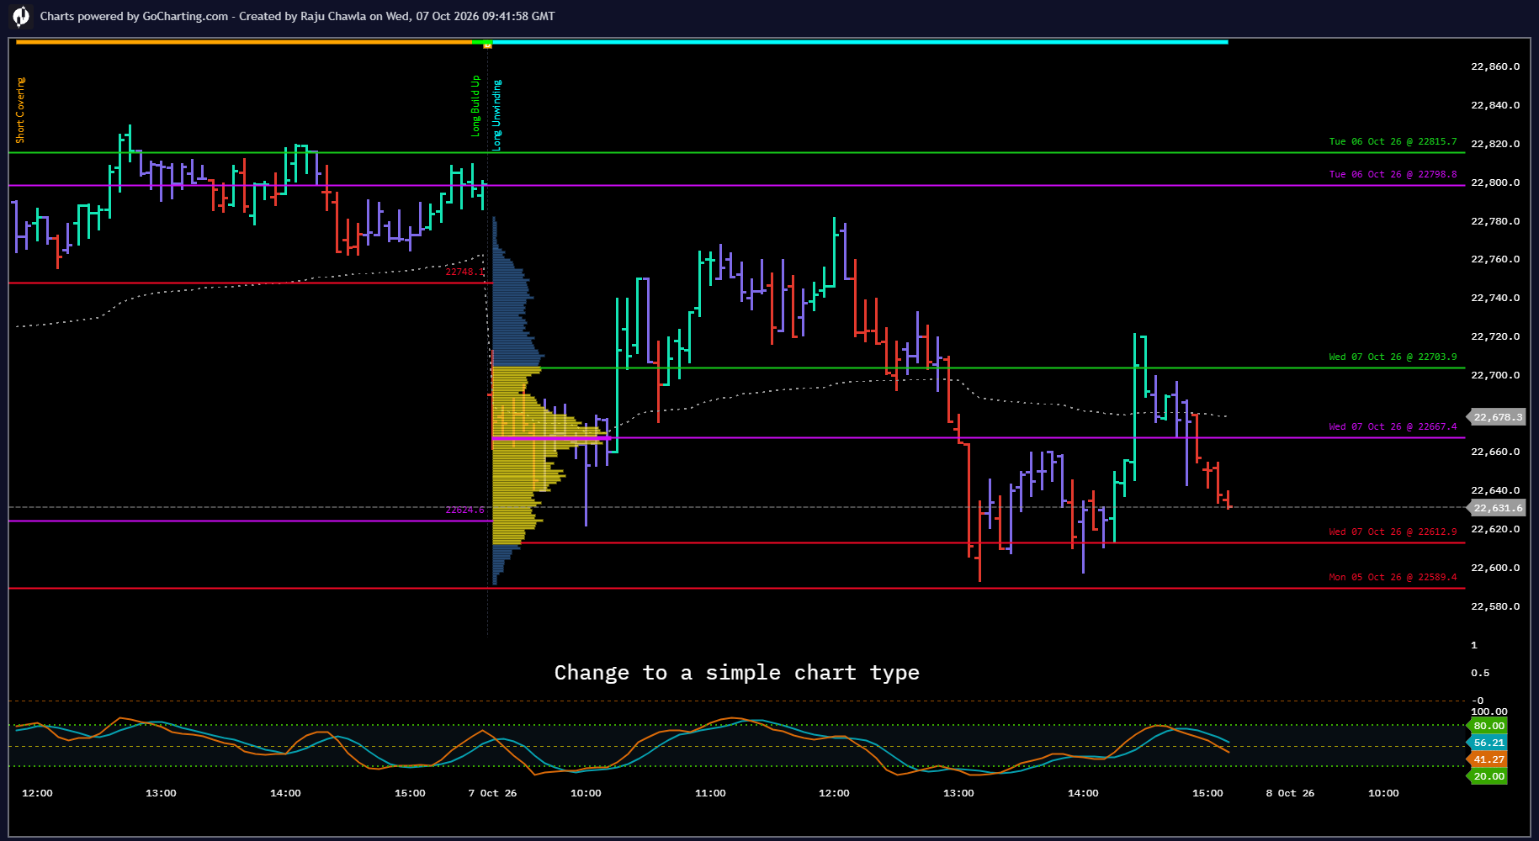The image size is (1539, 841).
Task: Click the Wed 07 Oct 26 @ 22703.9 level label
Action: click(1393, 357)
